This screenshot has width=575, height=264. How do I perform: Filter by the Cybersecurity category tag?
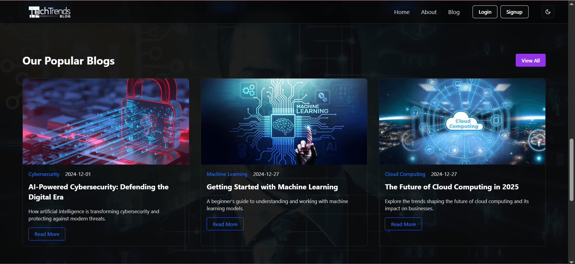point(44,174)
